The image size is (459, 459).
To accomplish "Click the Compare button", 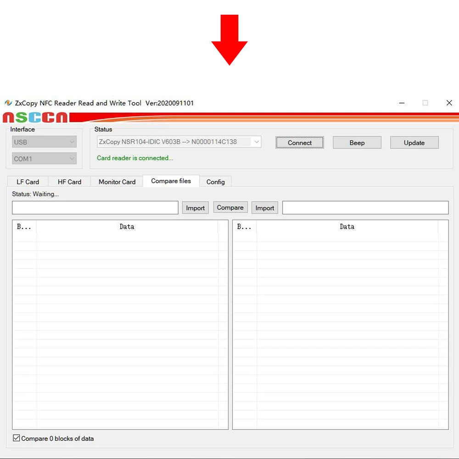I will point(230,207).
